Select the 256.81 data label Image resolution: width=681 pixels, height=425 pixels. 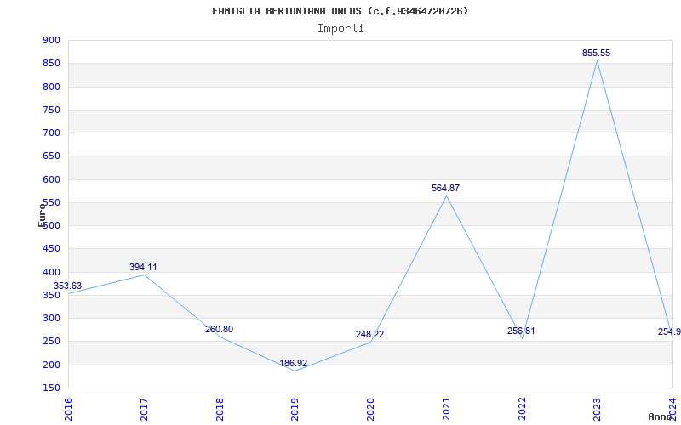point(521,331)
